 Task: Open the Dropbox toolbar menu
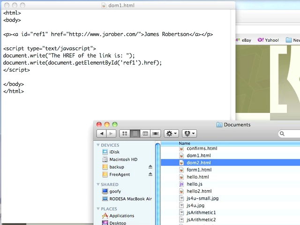[x=189, y=134]
